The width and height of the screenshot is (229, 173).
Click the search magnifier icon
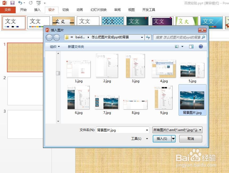tap(203, 37)
